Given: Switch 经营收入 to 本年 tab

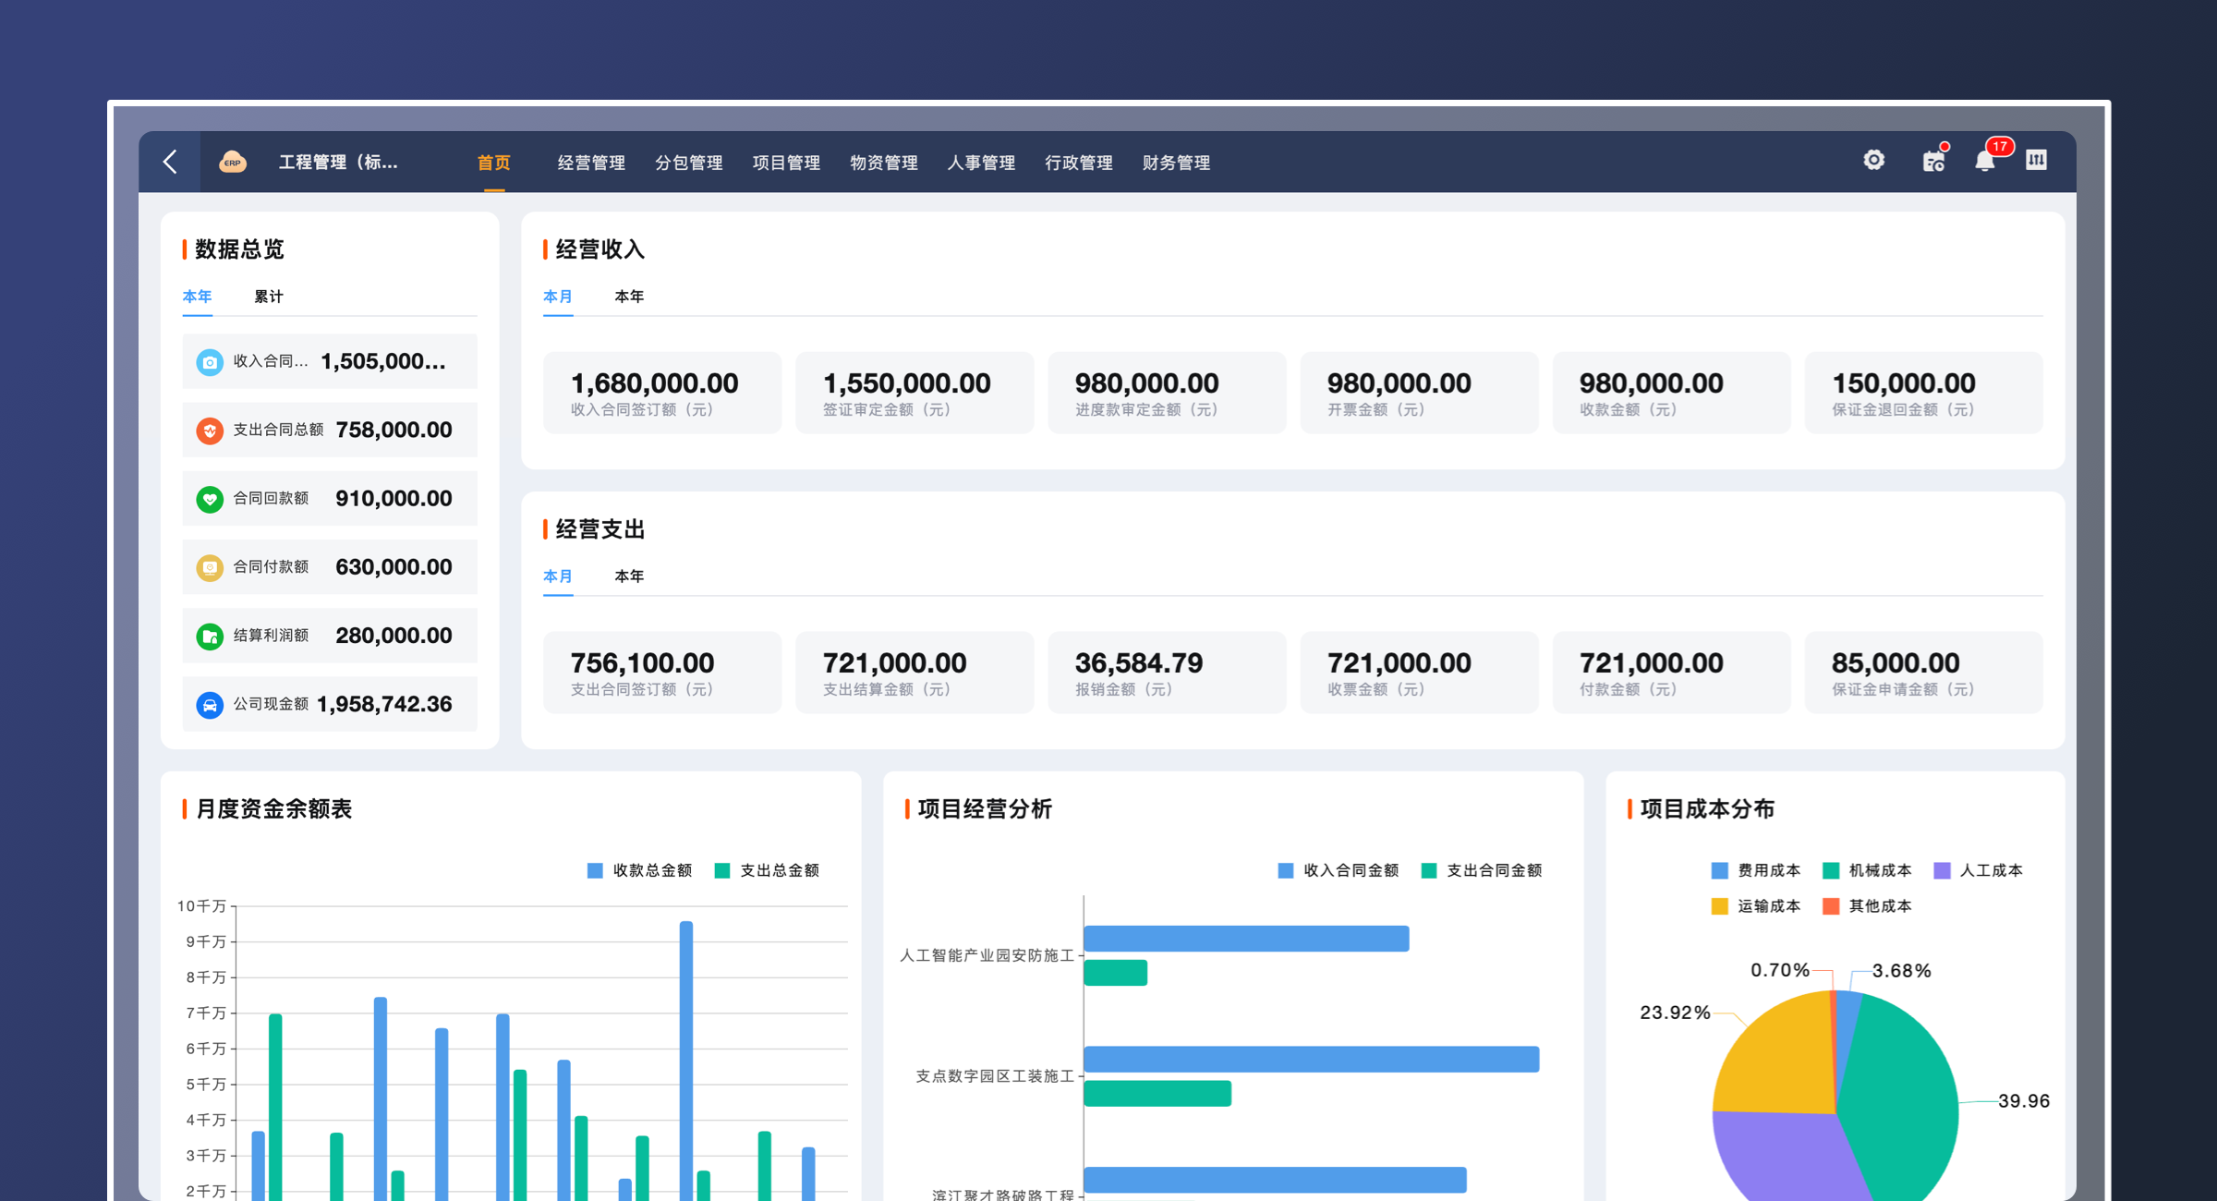Looking at the screenshot, I should click(629, 297).
